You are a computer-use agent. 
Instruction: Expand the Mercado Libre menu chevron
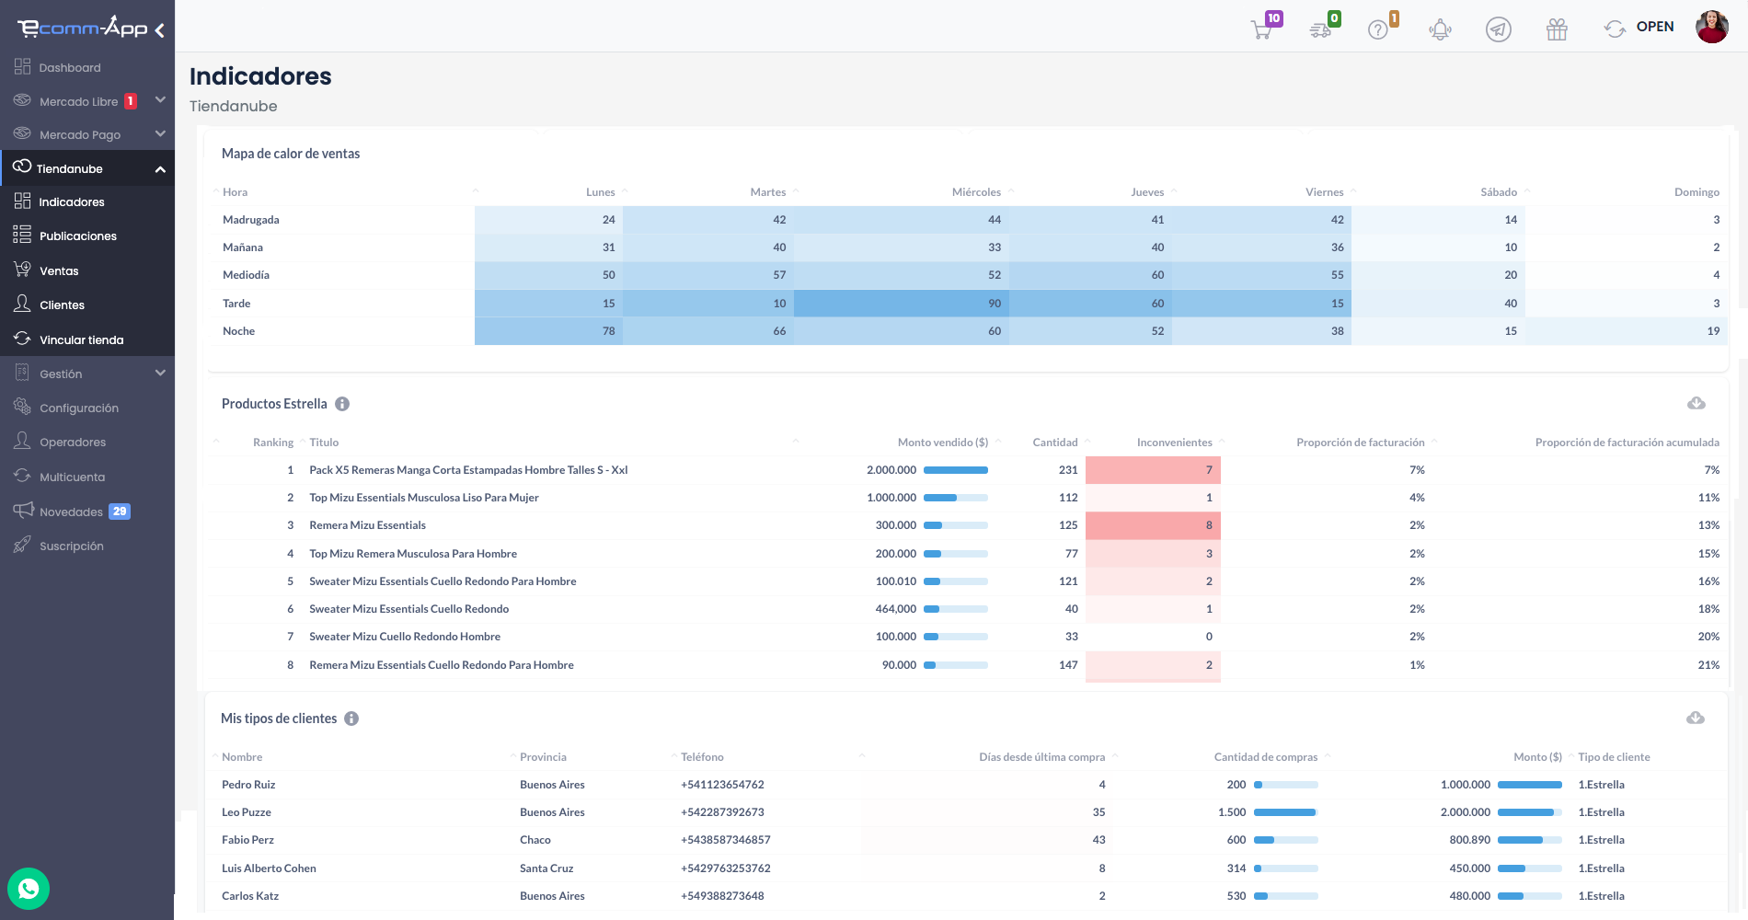point(160,99)
